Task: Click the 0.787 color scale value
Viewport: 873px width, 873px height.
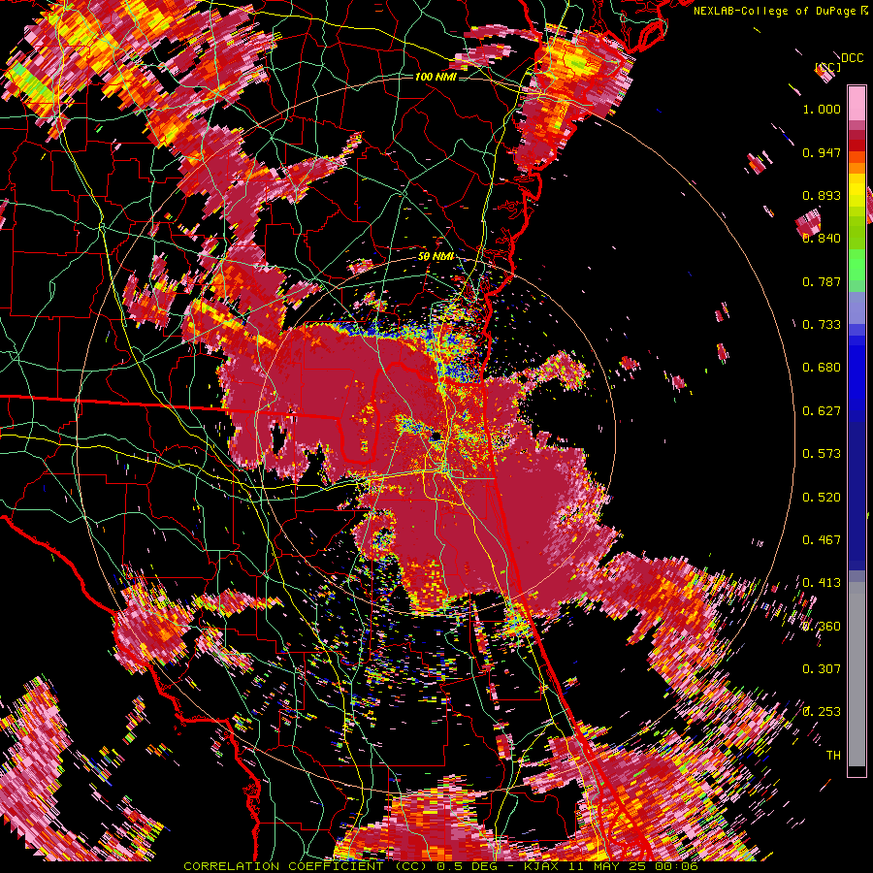Action: pyautogui.click(x=822, y=281)
